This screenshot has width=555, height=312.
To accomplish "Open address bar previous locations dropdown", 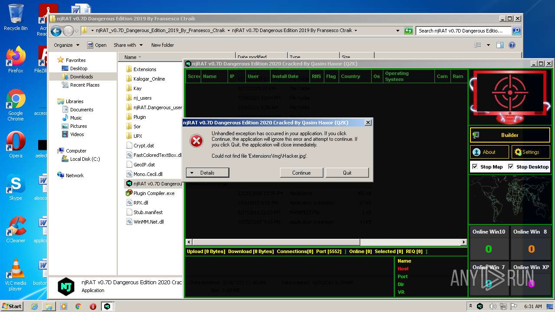I will pos(398,31).
